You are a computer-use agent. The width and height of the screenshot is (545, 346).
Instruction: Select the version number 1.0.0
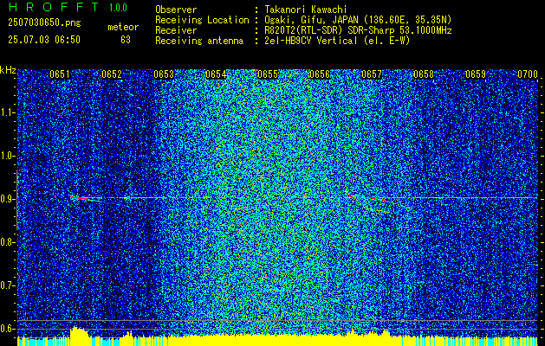coord(118,7)
